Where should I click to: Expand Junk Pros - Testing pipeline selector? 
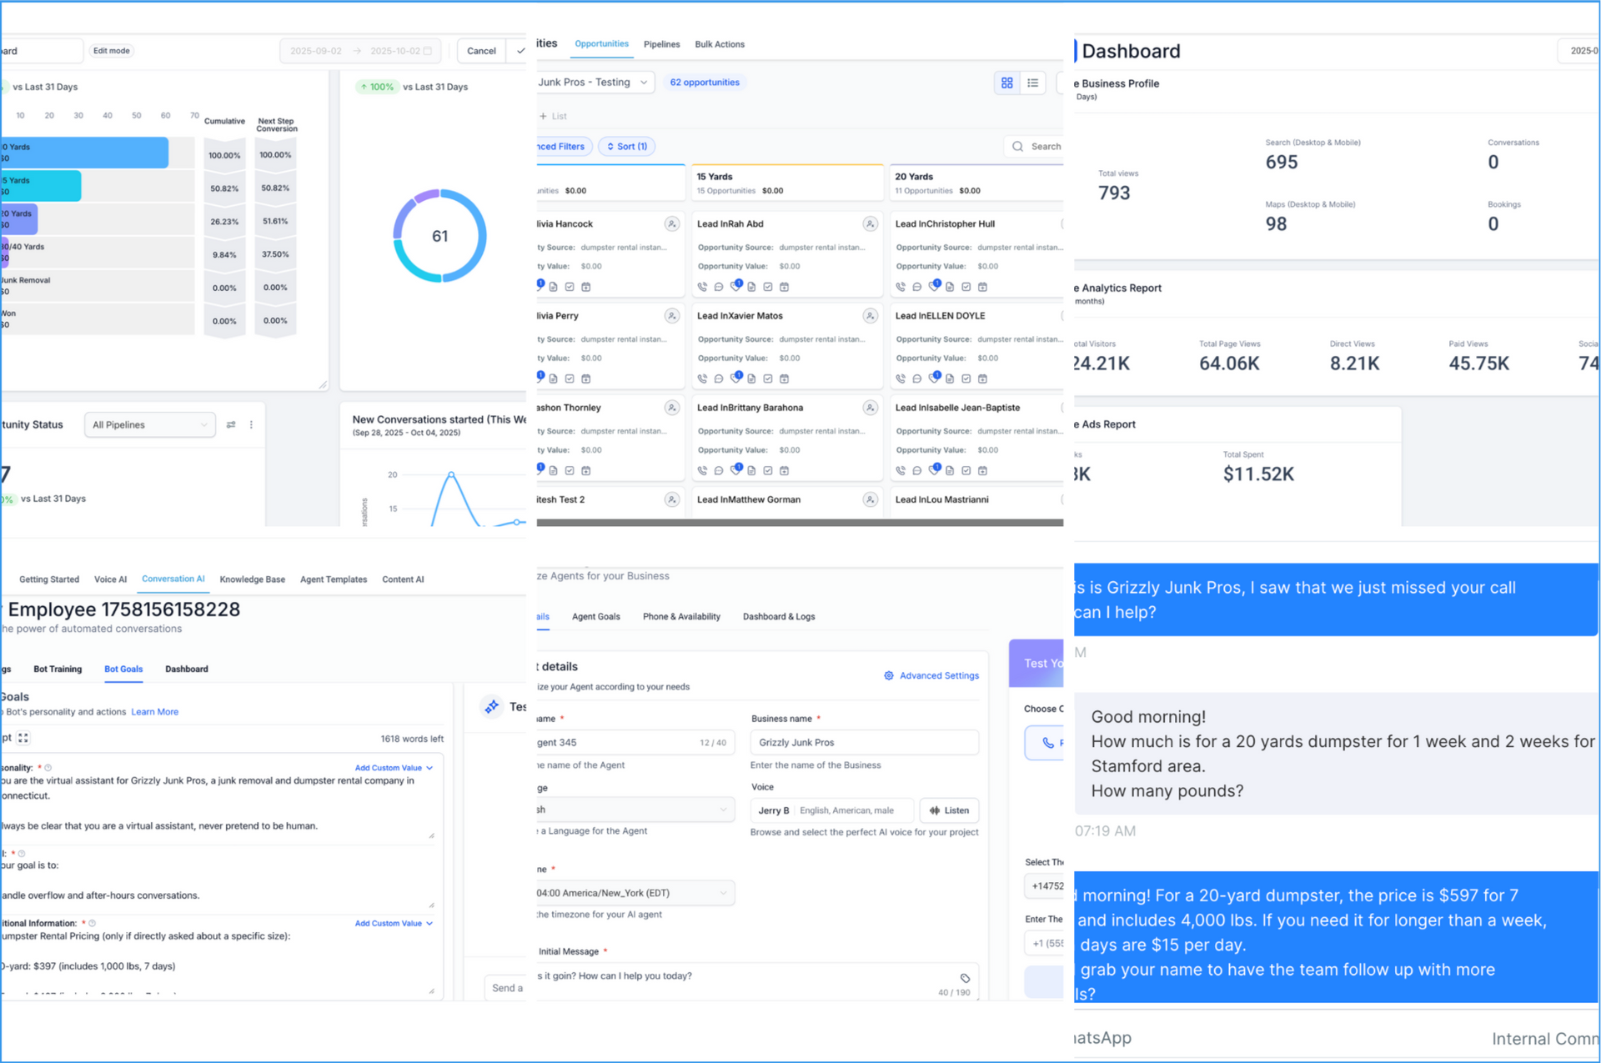594,83
